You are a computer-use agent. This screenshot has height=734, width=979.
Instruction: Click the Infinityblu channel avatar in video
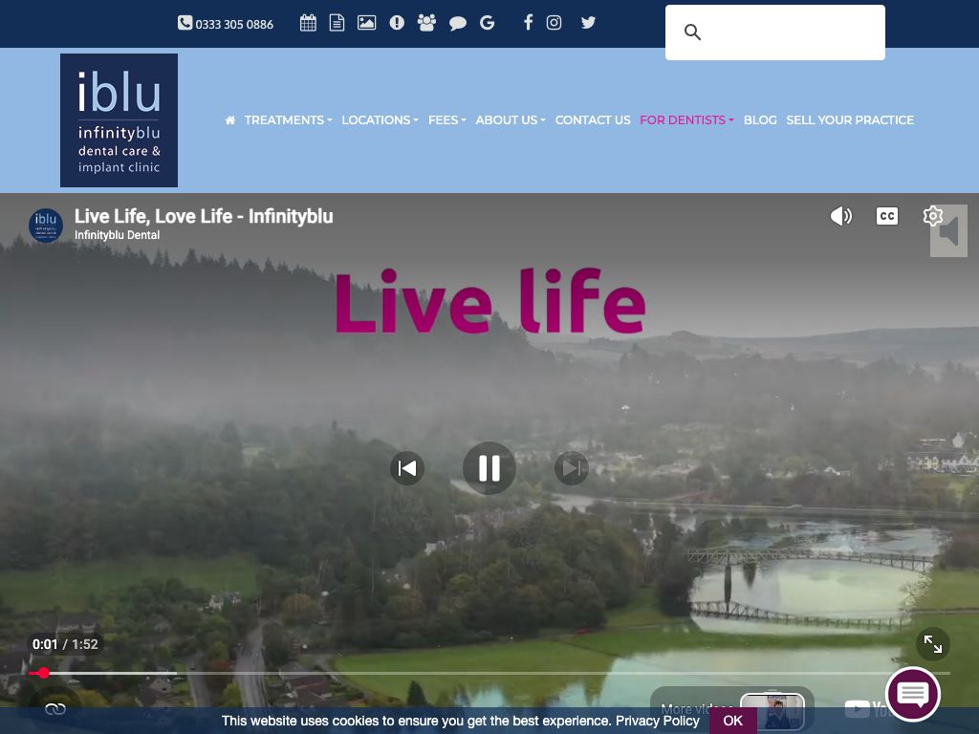(x=46, y=225)
